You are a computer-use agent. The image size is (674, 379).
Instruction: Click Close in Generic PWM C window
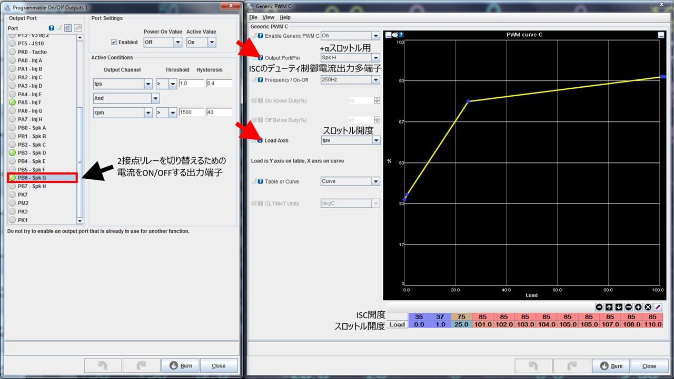click(x=650, y=366)
